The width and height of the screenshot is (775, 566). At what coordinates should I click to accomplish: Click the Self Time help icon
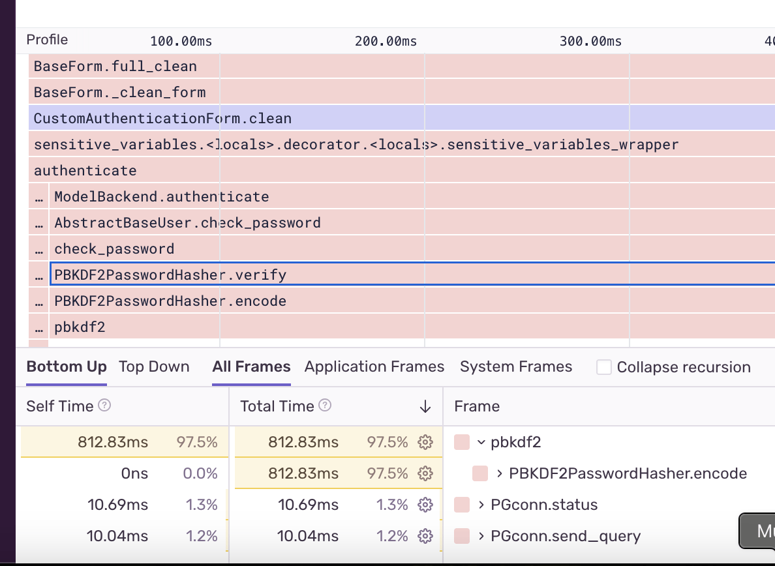click(104, 406)
